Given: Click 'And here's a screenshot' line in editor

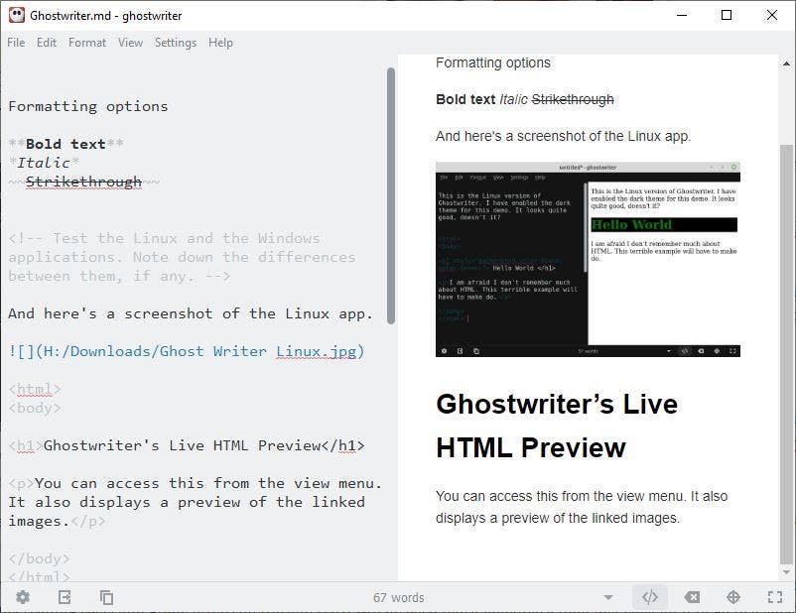Looking at the screenshot, I should pyautogui.click(x=191, y=313).
